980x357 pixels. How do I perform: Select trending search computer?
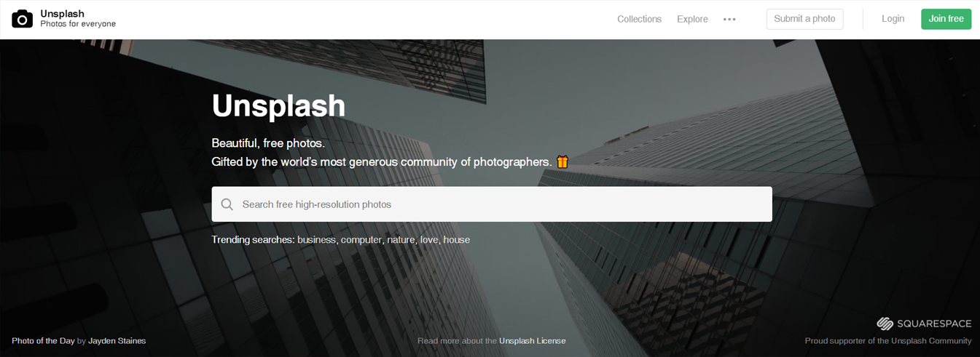pyautogui.click(x=361, y=240)
